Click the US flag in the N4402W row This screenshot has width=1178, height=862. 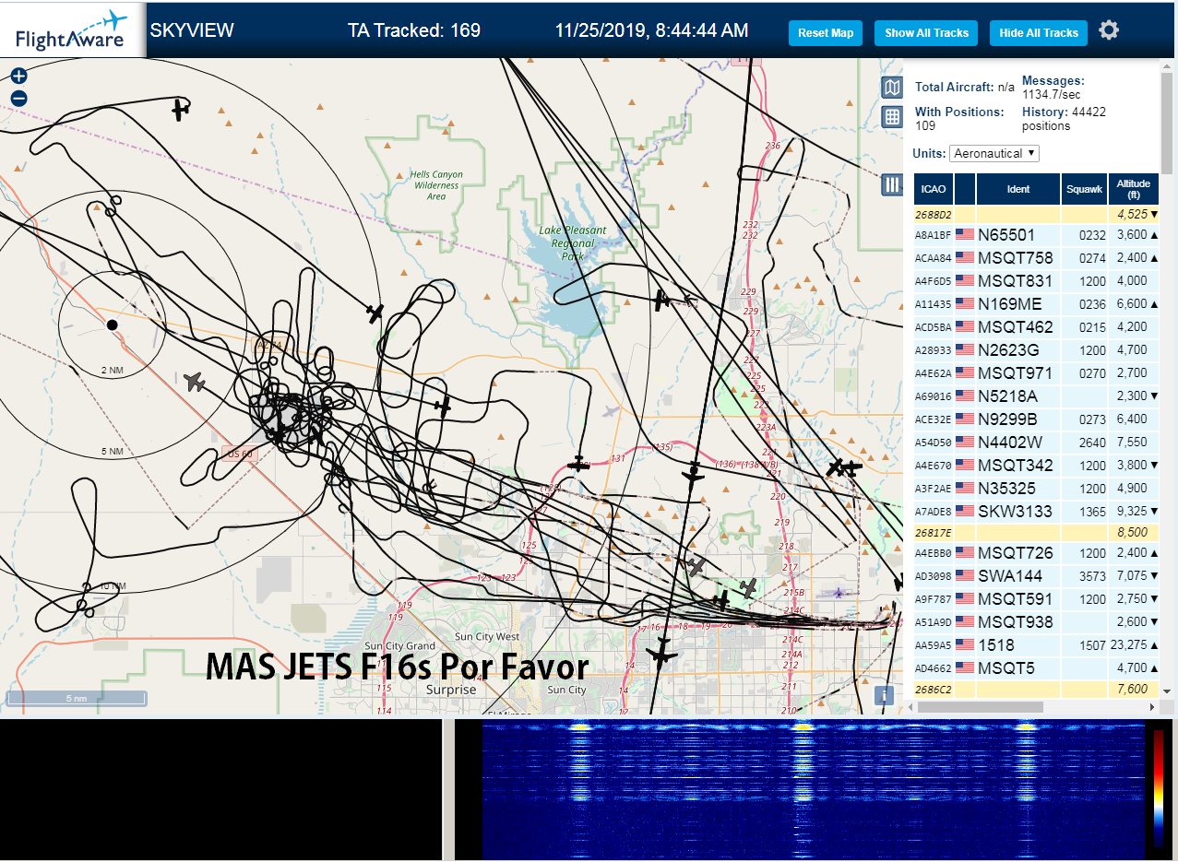965,442
